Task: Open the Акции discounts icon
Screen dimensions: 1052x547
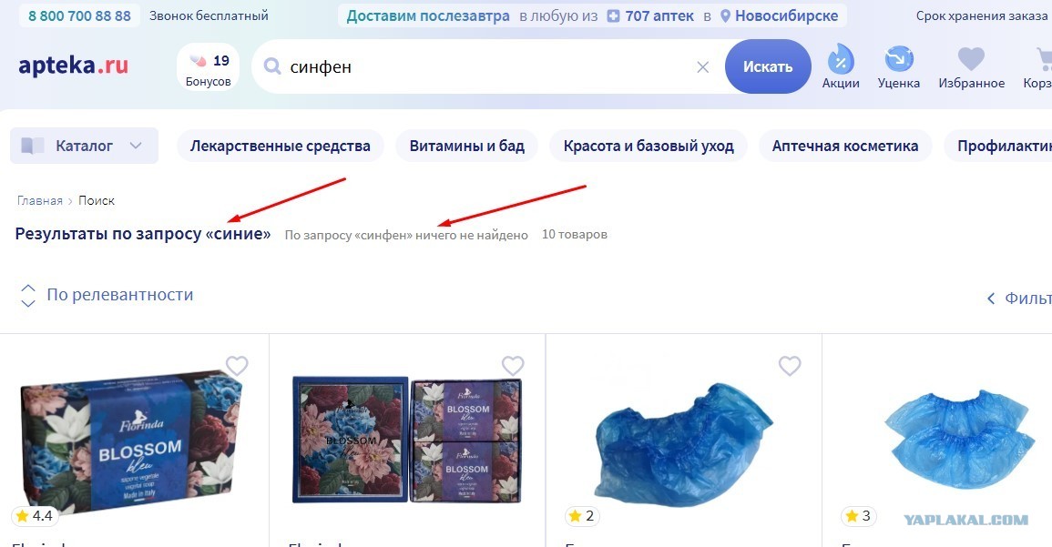Action: 841,66
